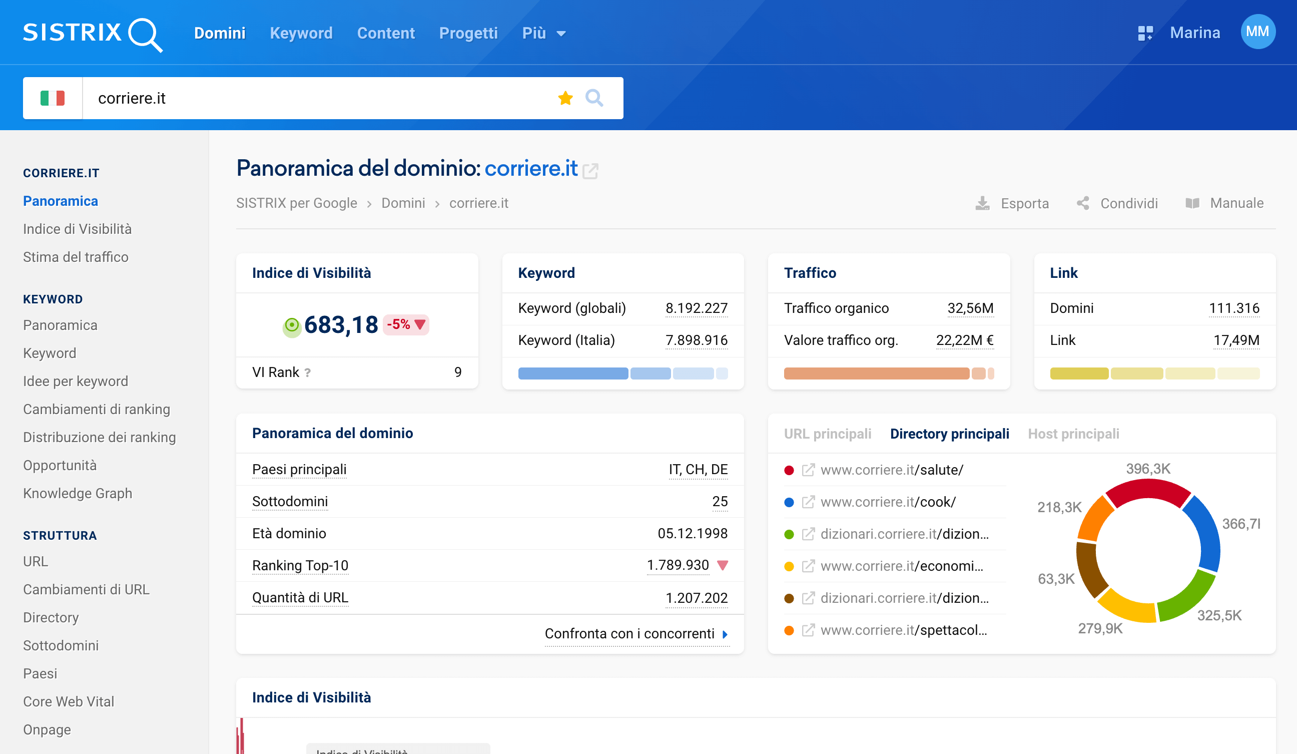Click the Traffico organico value 32,56M
Image resolution: width=1297 pixels, height=754 pixels.
(970, 308)
